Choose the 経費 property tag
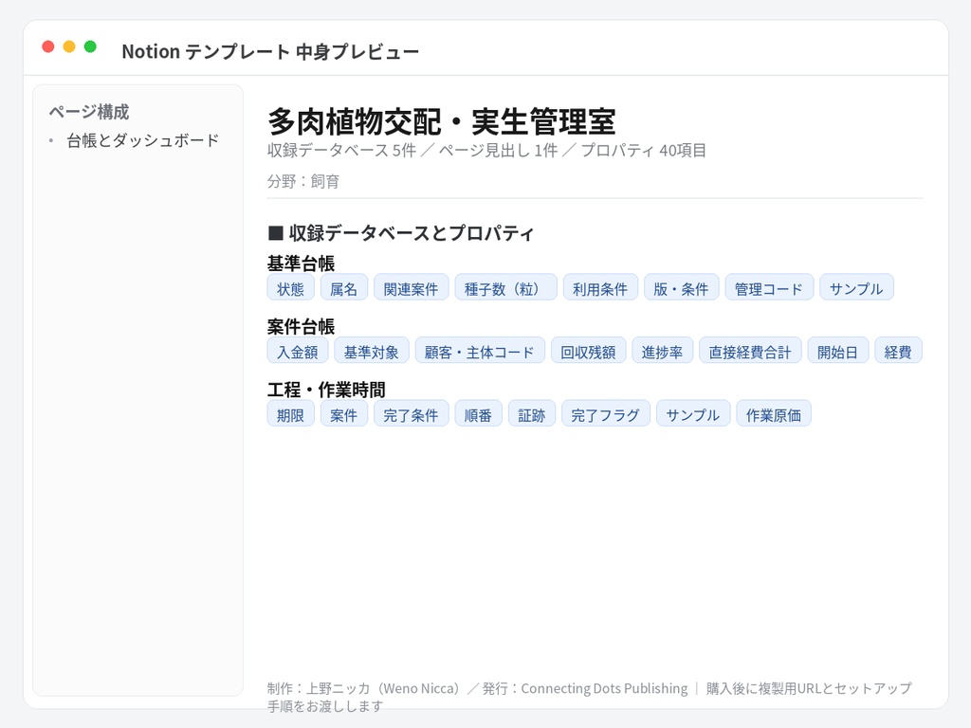Viewport: 971px width, 728px height. [x=898, y=351]
